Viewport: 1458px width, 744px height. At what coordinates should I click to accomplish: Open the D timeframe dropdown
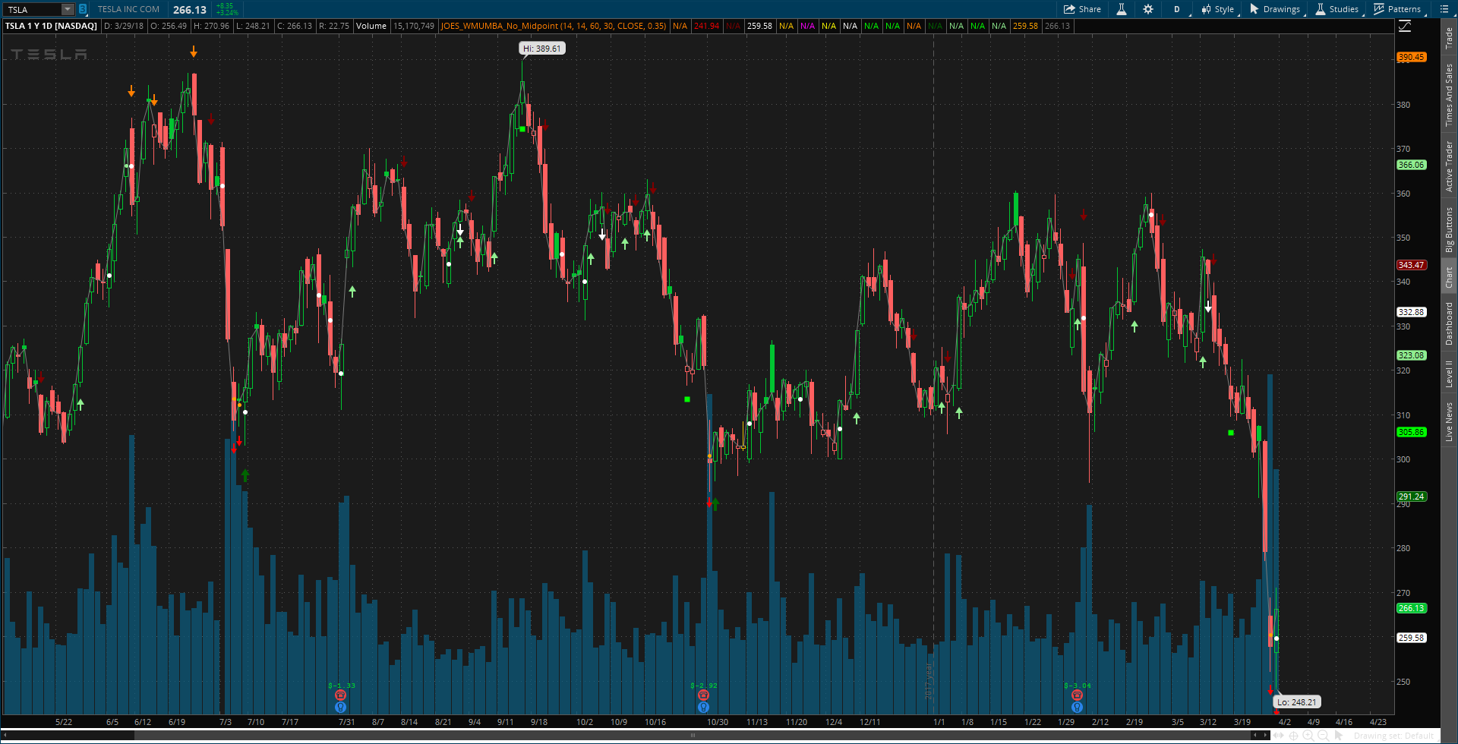(x=1177, y=9)
